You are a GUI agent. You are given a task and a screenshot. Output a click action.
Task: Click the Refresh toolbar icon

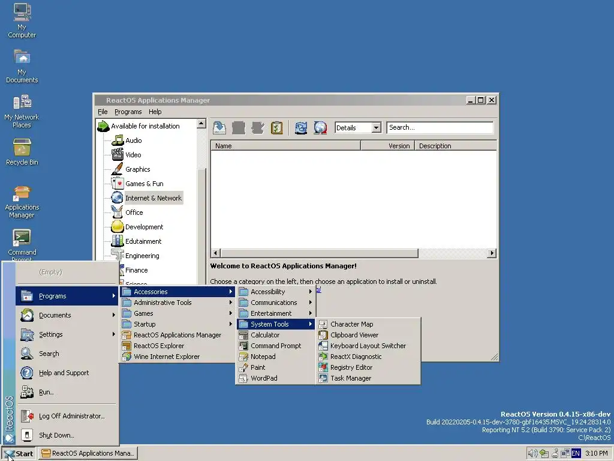pyautogui.click(x=301, y=128)
